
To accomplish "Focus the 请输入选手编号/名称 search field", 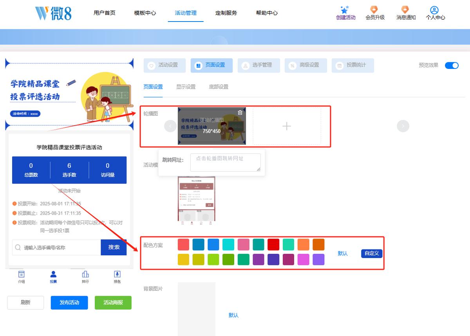I will tap(56, 247).
